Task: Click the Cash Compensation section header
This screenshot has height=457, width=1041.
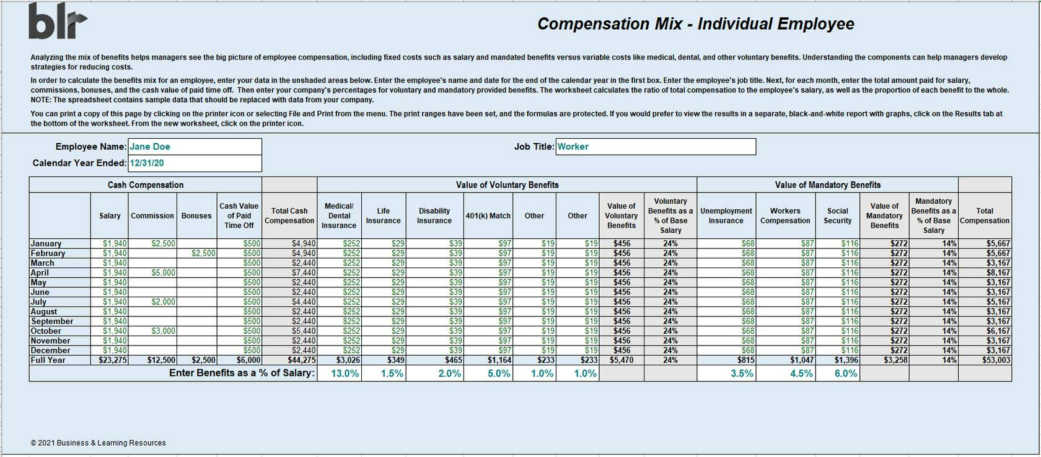Action: 146,185
